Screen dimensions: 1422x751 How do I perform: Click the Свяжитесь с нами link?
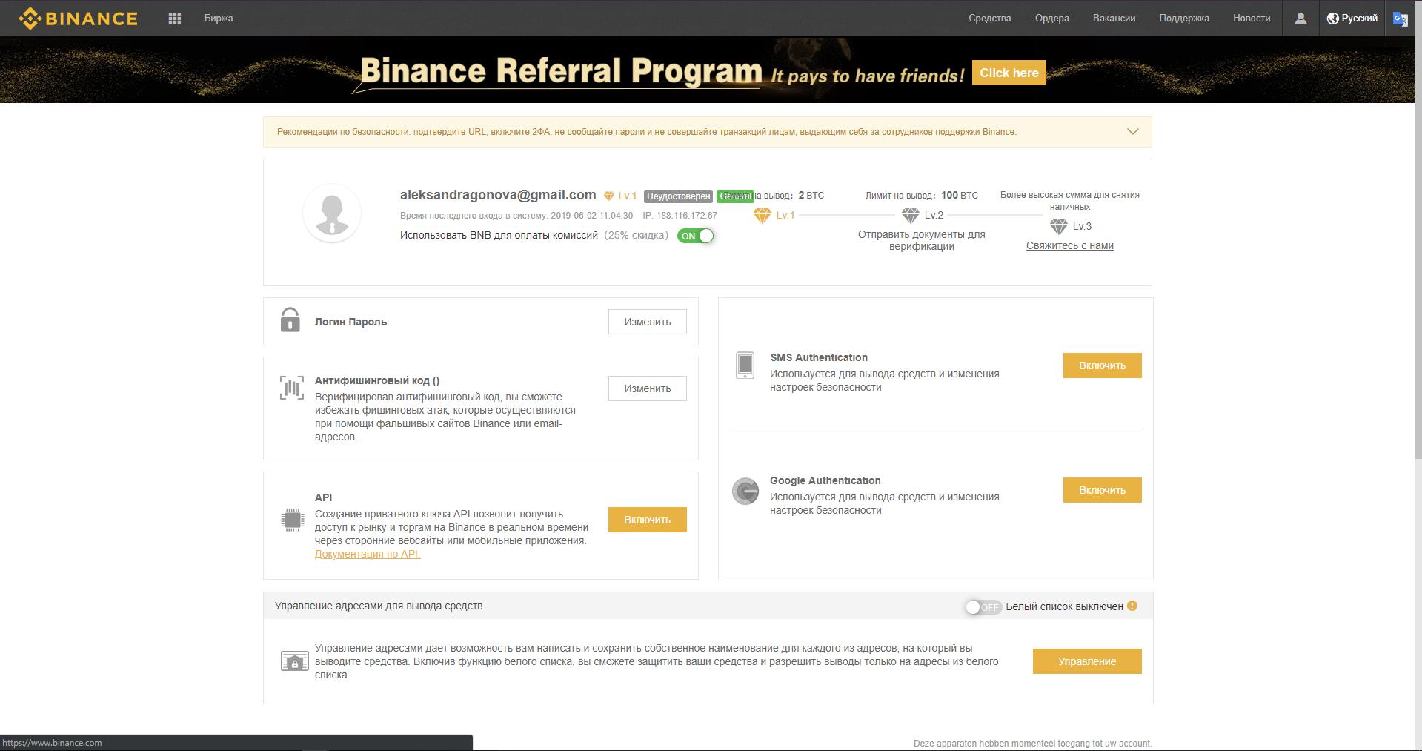point(1070,245)
